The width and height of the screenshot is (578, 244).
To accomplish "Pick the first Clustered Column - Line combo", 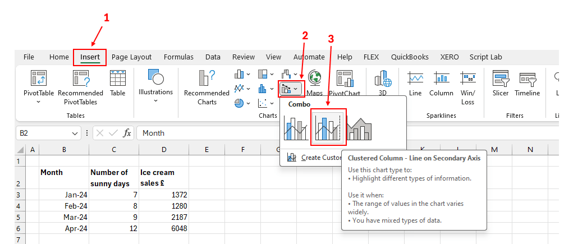I will 295,128.
